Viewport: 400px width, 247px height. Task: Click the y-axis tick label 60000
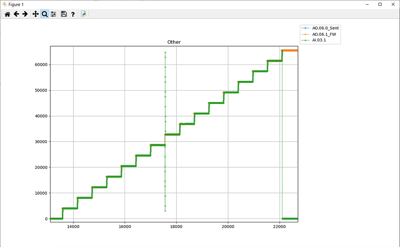[x=41, y=65]
